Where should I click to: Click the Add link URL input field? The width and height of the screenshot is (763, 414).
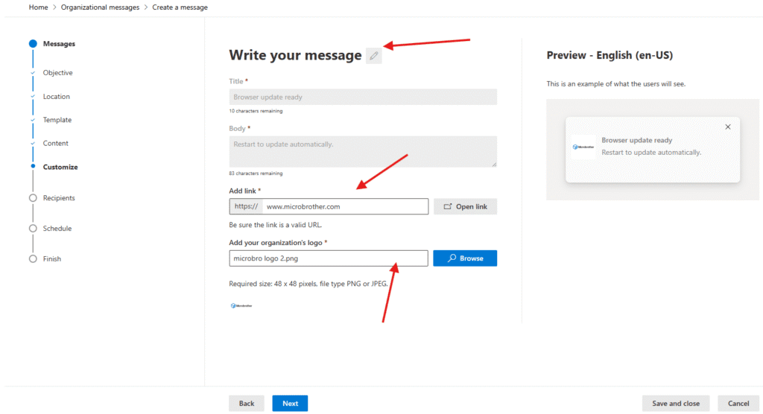tap(344, 206)
